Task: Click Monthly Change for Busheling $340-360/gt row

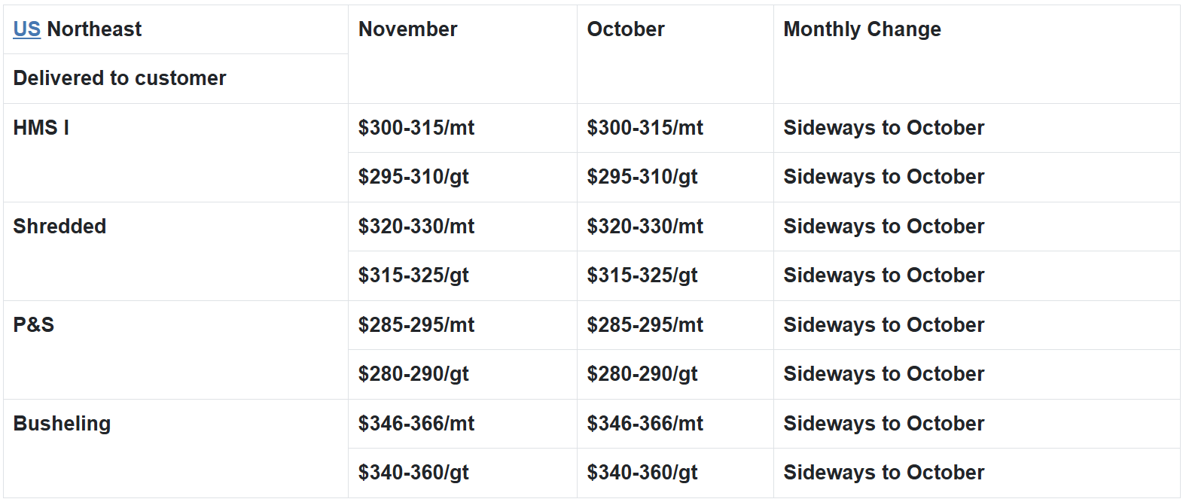Action: pos(883,473)
